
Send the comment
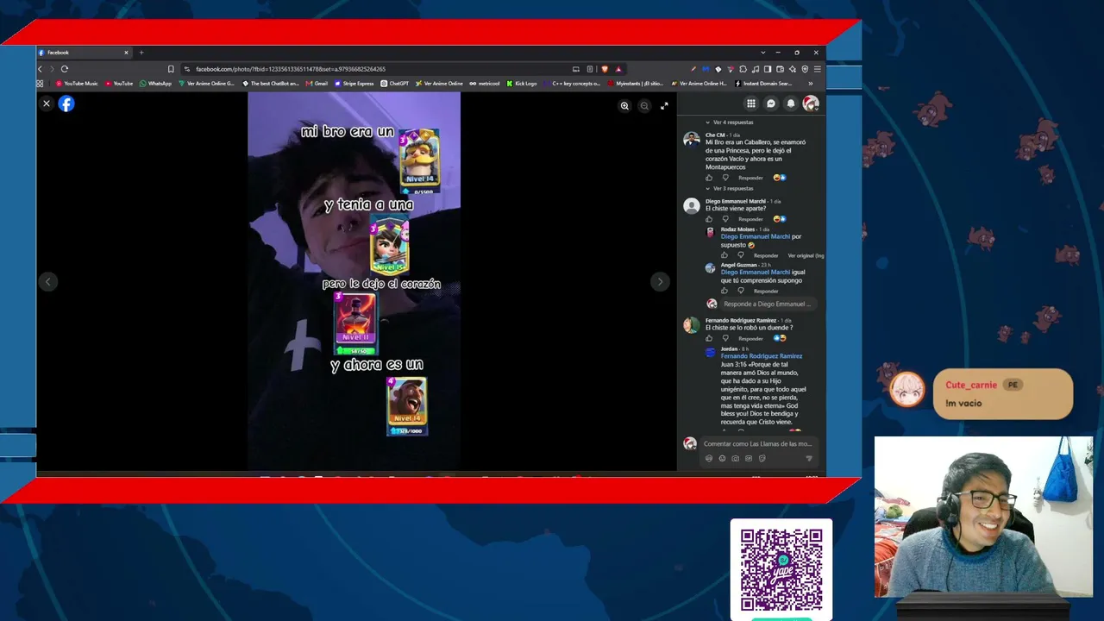coord(808,458)
